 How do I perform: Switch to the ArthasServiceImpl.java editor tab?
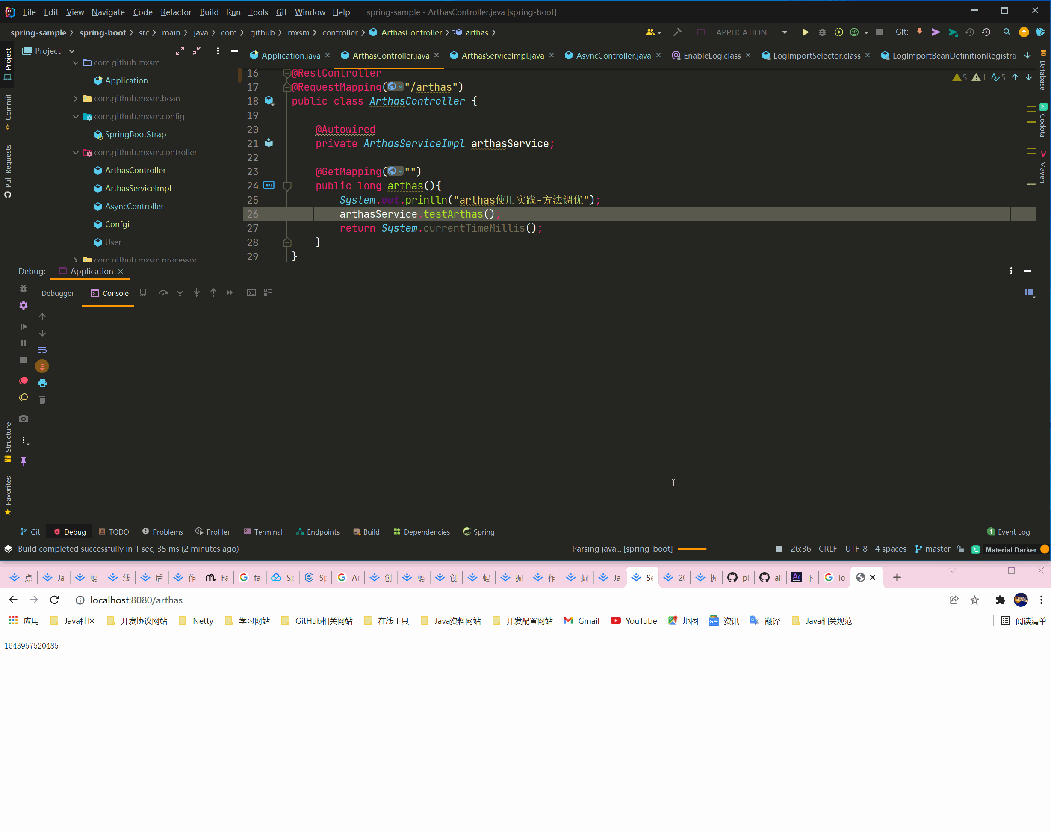coord(502,56)
